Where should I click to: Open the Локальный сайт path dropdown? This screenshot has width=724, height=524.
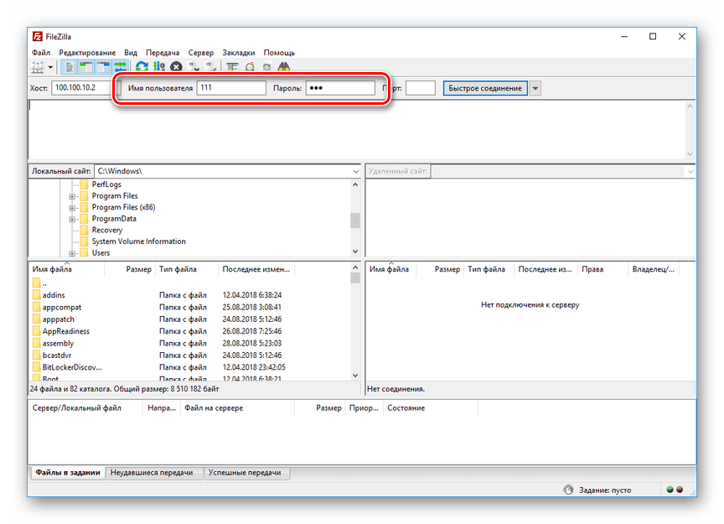click(x=354, y=171)
